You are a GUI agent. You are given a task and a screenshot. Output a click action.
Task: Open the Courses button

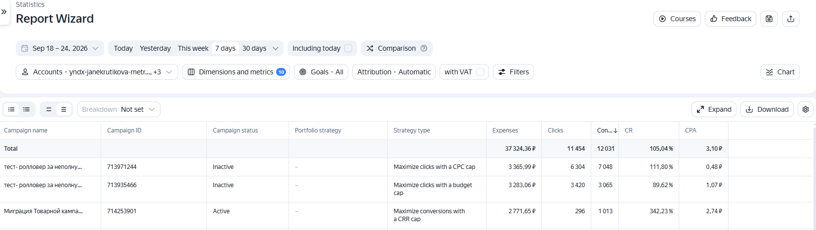point(677,19)
